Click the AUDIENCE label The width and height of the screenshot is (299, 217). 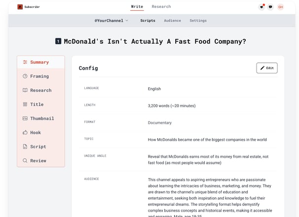[x=91, y=179]
